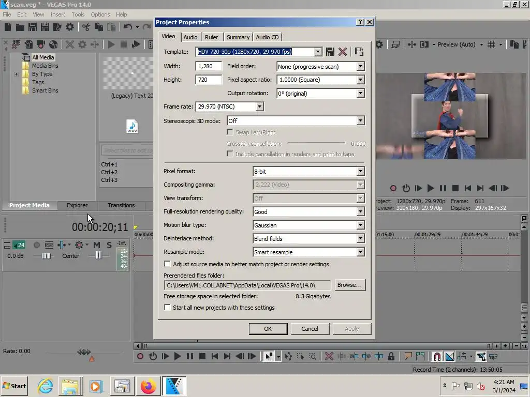Toggle Arm for Record on audio track
This screenshot has width=530, height=397.
point(37,245)
